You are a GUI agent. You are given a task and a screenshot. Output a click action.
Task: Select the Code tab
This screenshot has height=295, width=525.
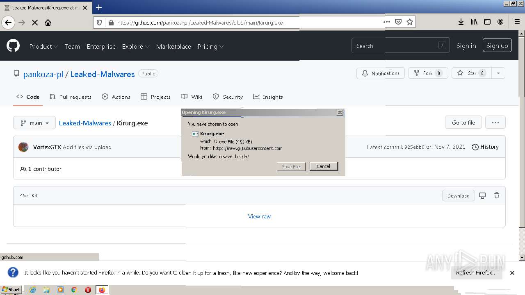28,97
